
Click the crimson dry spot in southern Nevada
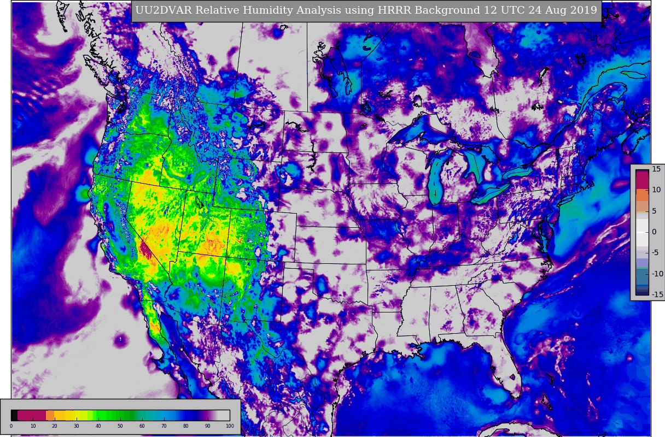pos(146,251)
